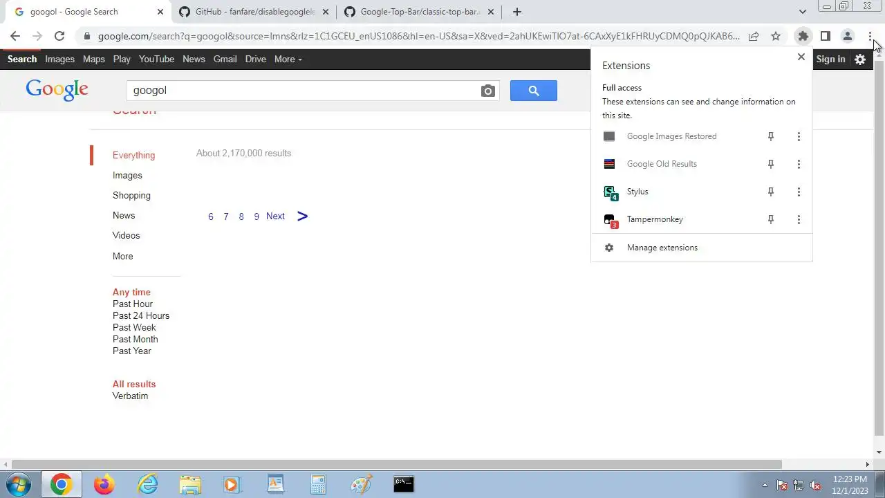The height and width of the screenshot is (498, 885).
Task: Open Maps in the top bar
Action: pyautogui.click(x=94, y=59)
